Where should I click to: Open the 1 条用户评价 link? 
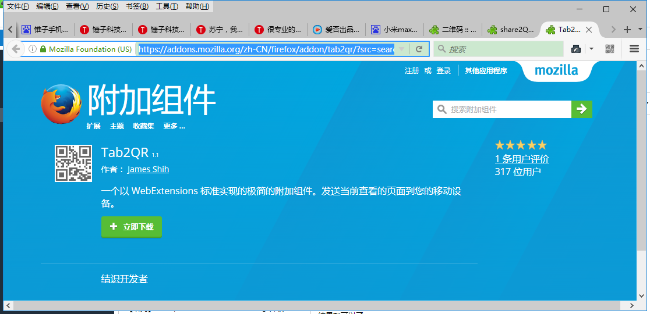(522, 159)
